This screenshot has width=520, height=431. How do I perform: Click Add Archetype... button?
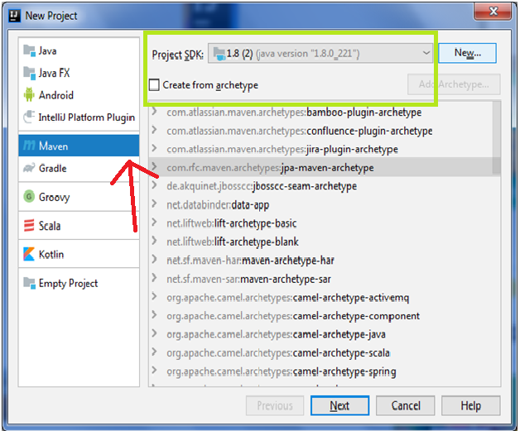tap(454, 84)
